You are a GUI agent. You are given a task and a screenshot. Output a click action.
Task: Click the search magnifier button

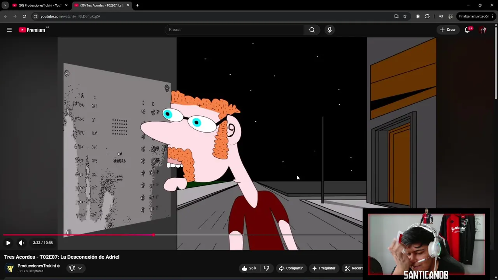point(312,30)
